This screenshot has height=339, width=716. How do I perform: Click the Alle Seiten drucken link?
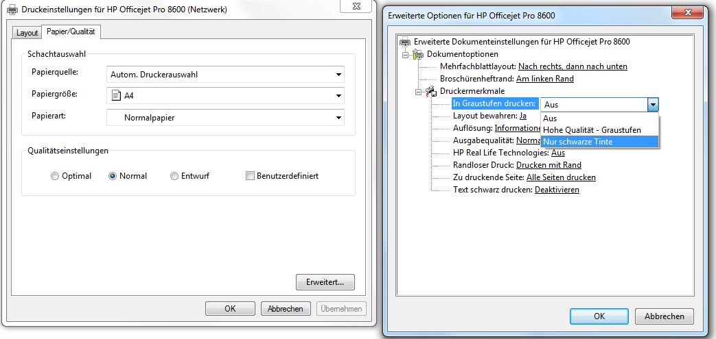562,177
